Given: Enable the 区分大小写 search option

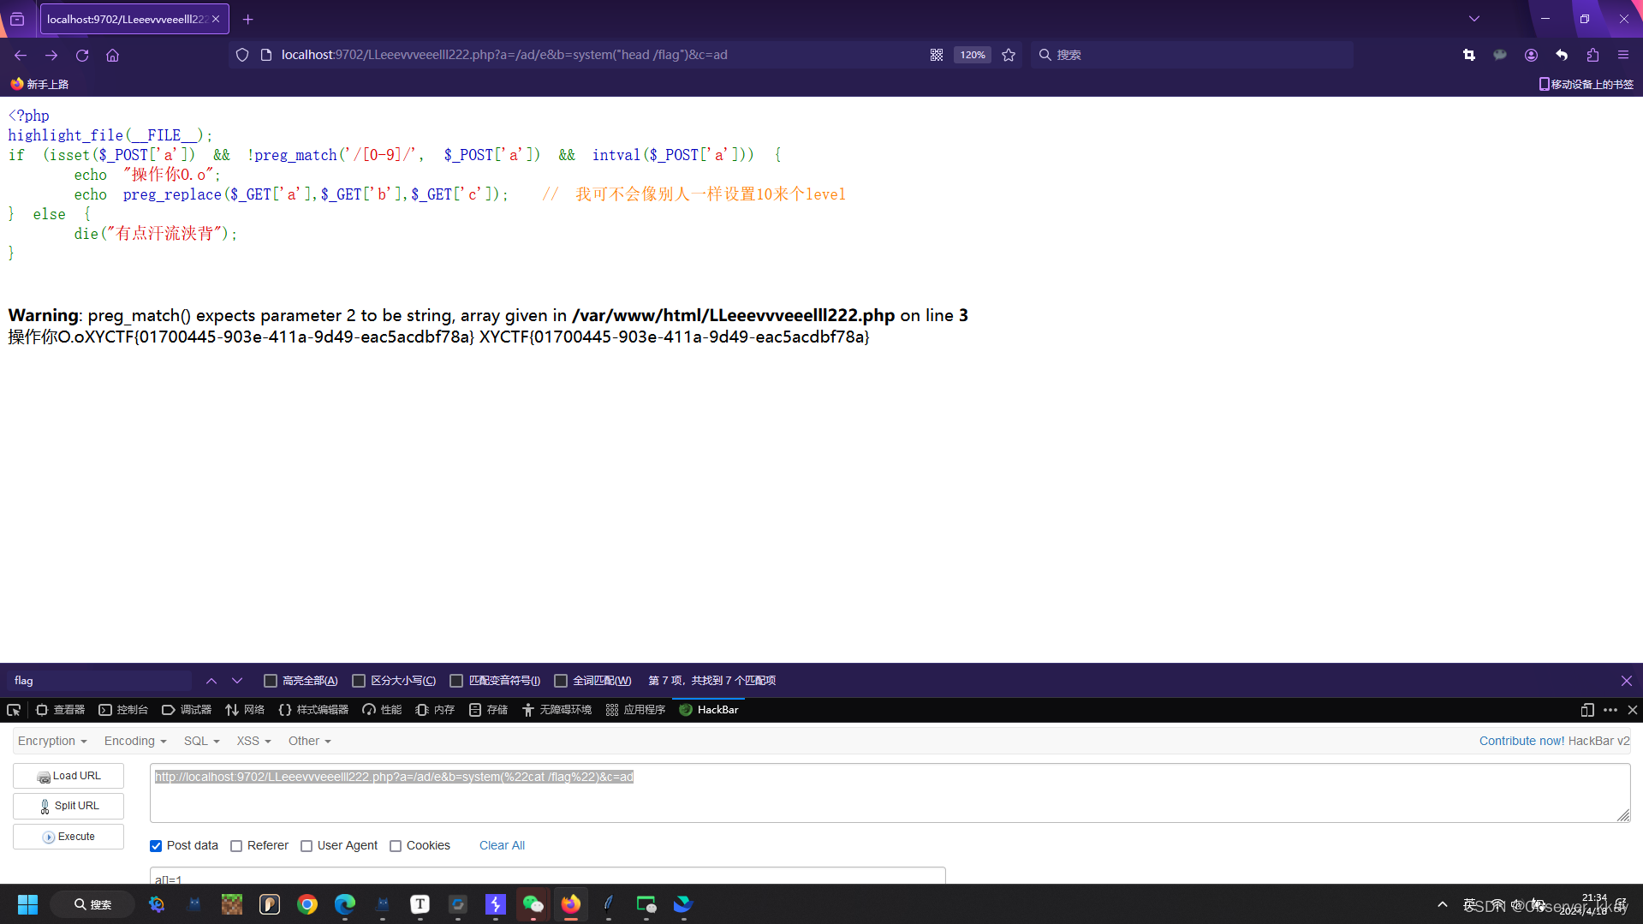Looking at the screenshot, I should pyautogui.click(x=359, y=680).
